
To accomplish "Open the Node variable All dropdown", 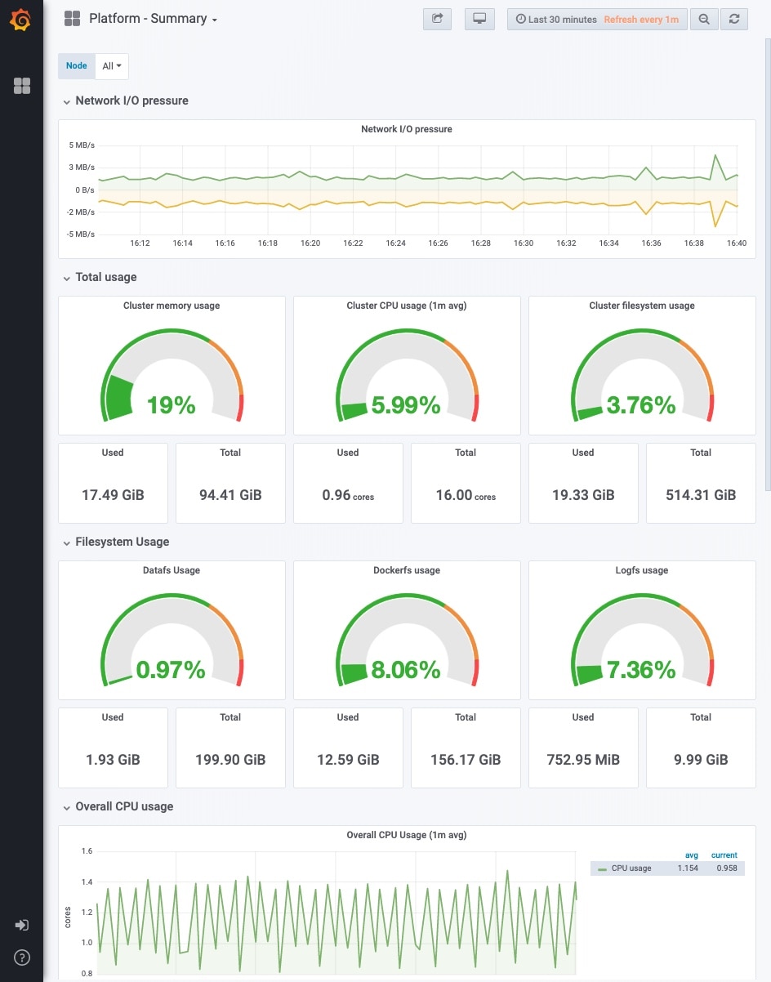I will pos(112,66).
